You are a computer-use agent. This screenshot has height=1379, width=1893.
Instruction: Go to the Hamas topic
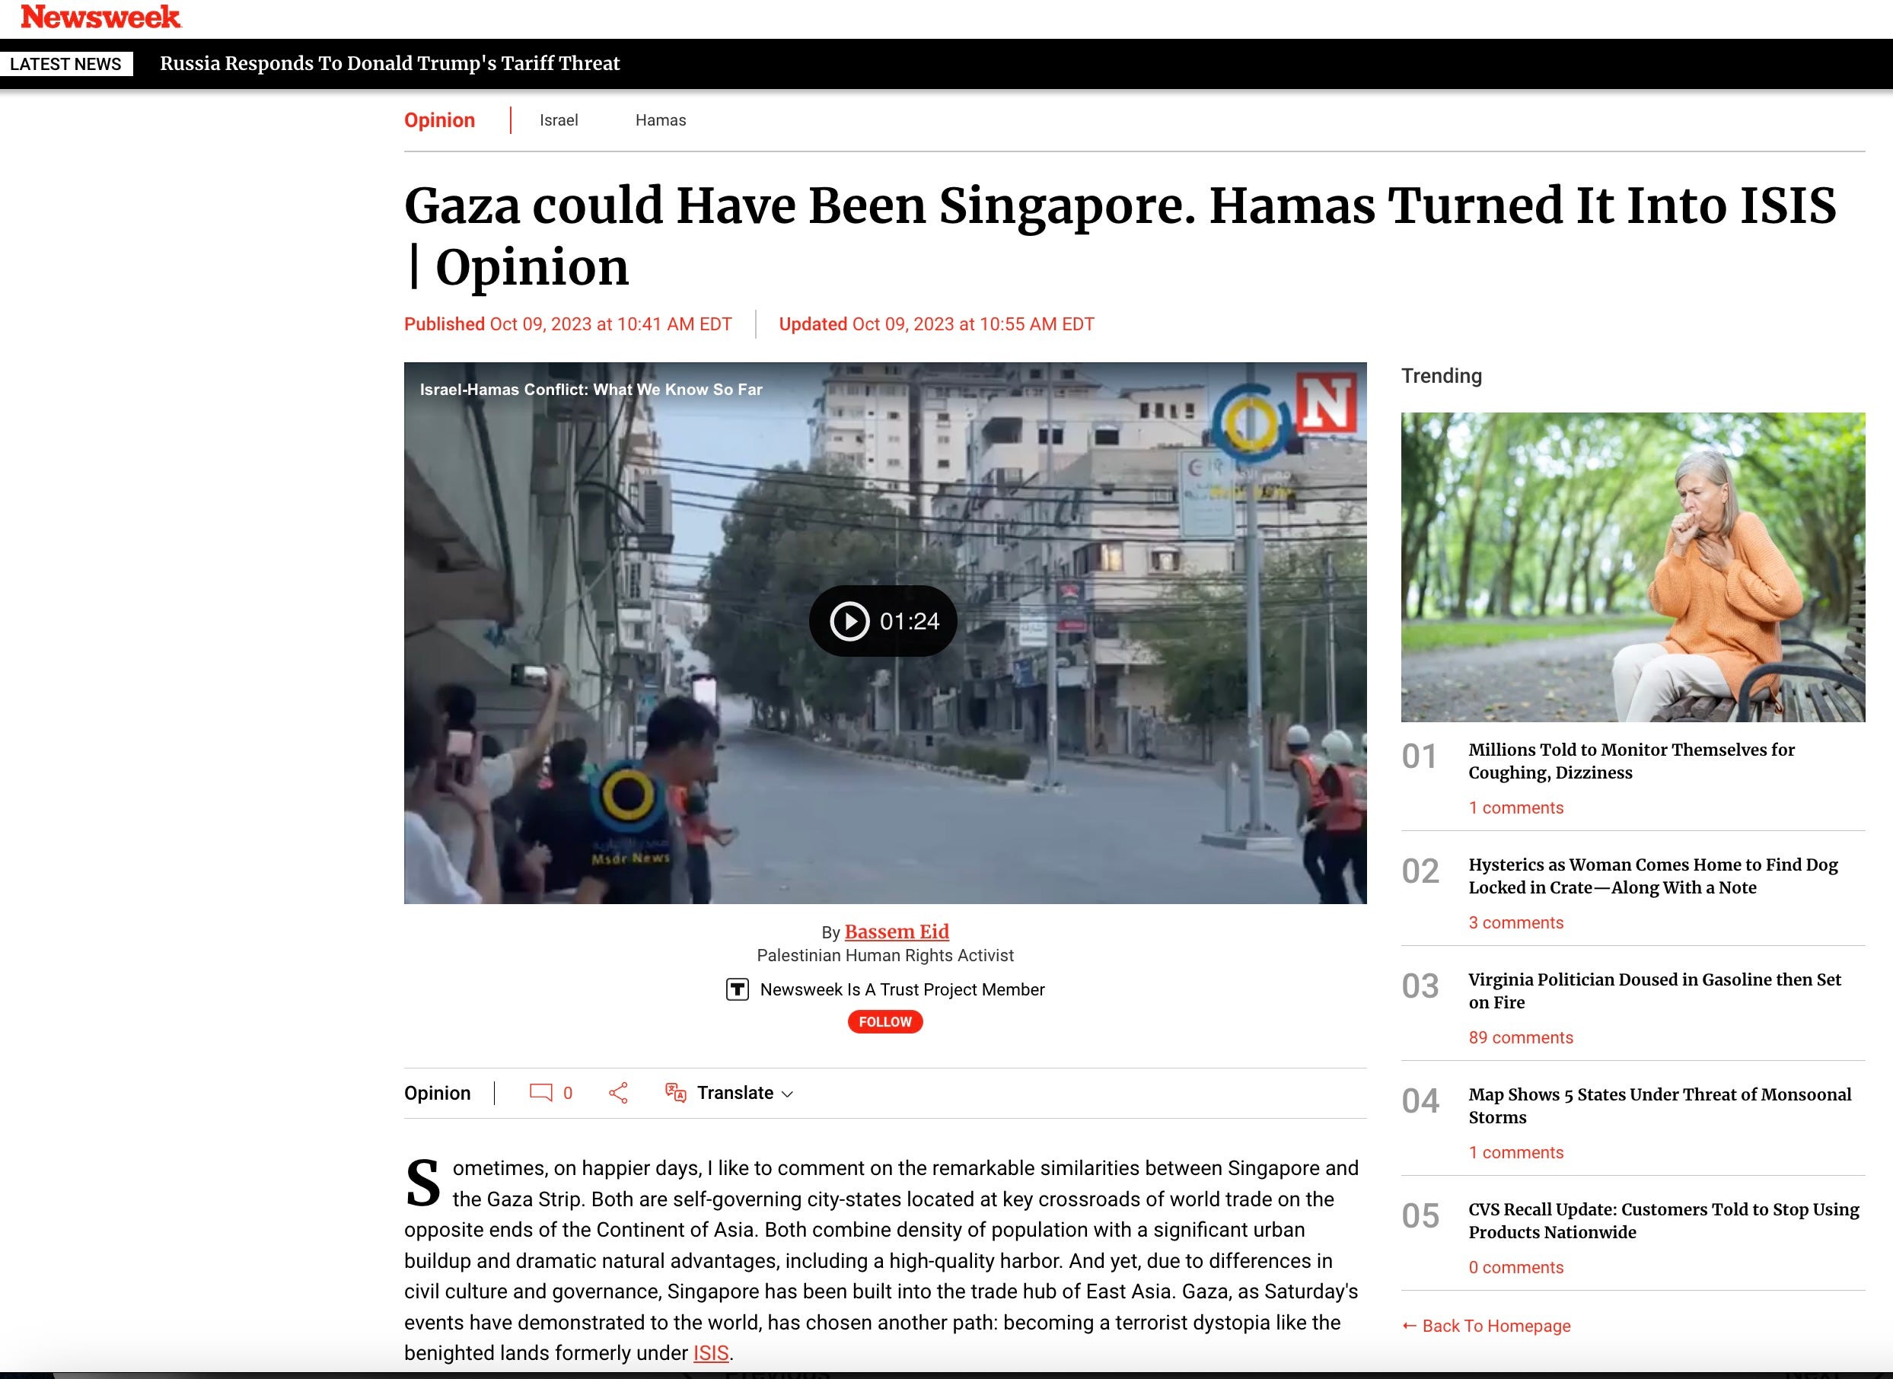pyautogui.click(x=660, y=120)
